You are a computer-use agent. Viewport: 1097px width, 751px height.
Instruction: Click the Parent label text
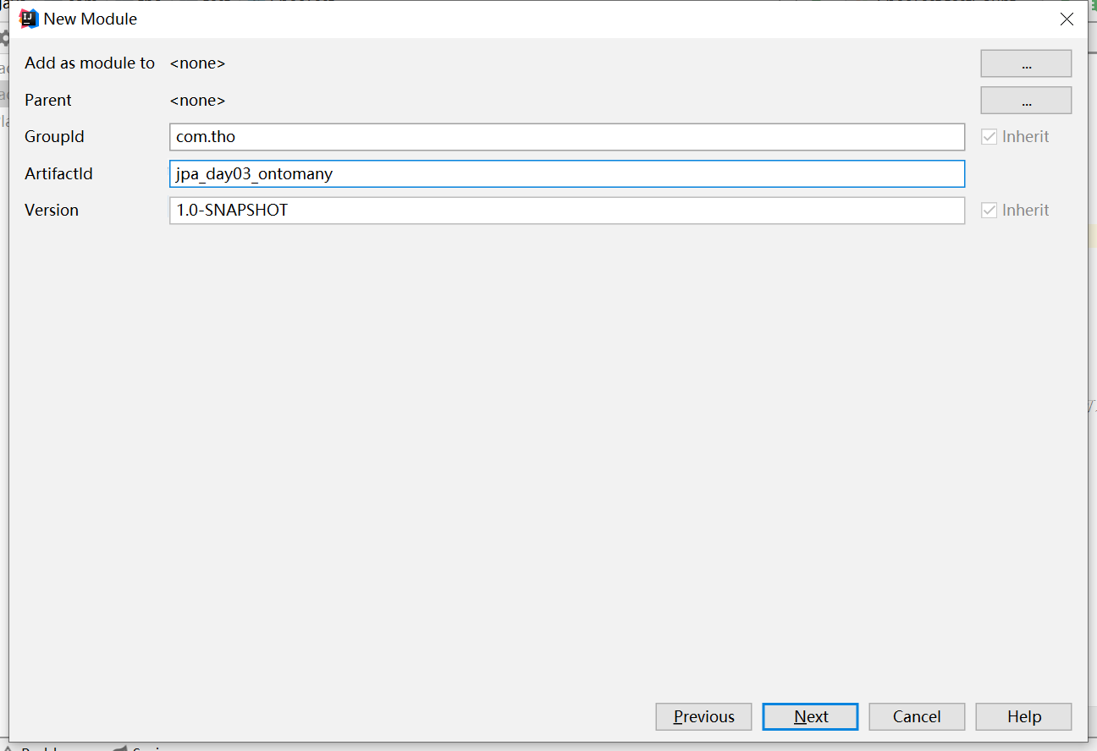pyautogui.click(x=48, y=100)
